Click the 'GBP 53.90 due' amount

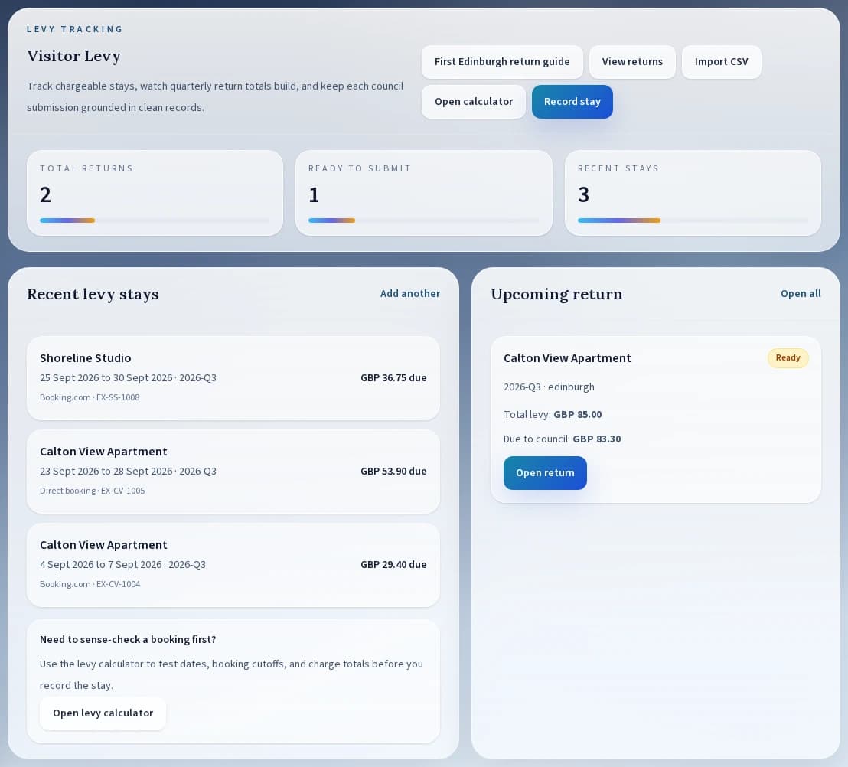click(x=393, y=472)
